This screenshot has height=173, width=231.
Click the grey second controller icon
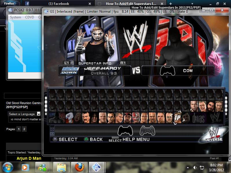(x=147, y=131)
